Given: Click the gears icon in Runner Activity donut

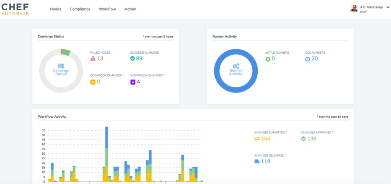Looking at the screenshot, I should [236, 66].
